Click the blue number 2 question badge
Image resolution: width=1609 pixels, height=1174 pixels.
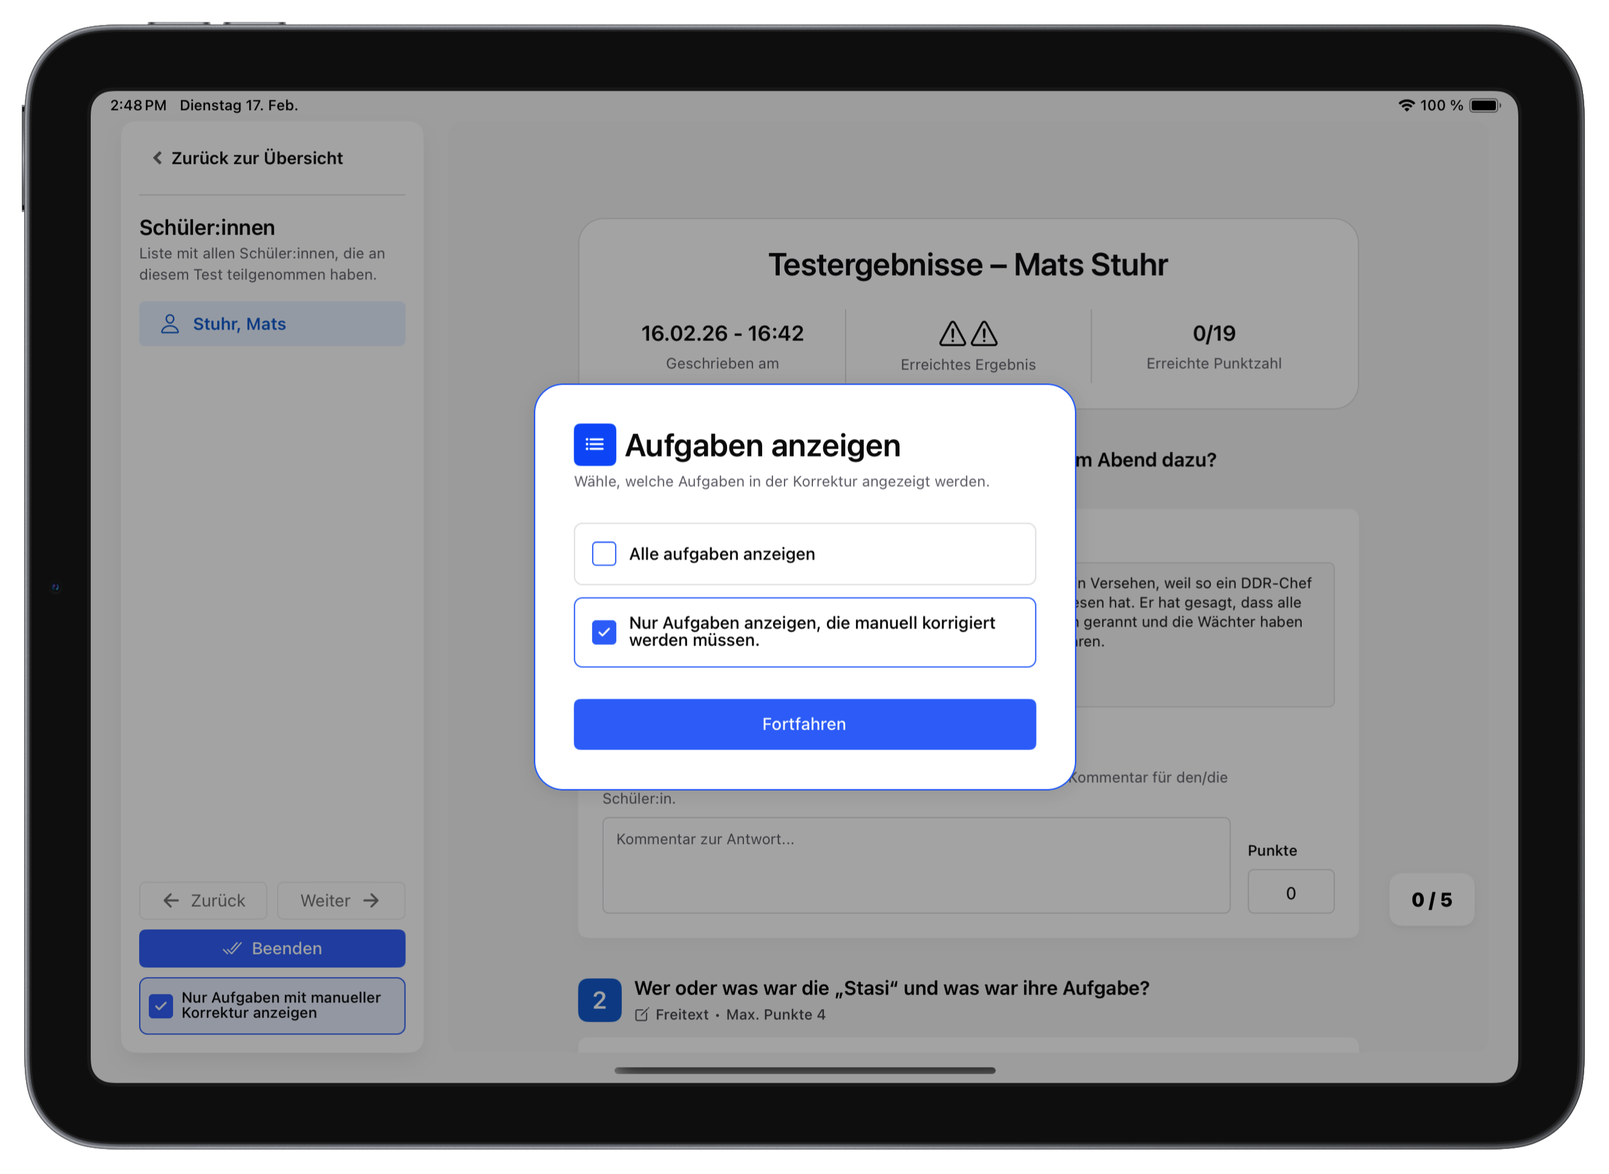599,1000
